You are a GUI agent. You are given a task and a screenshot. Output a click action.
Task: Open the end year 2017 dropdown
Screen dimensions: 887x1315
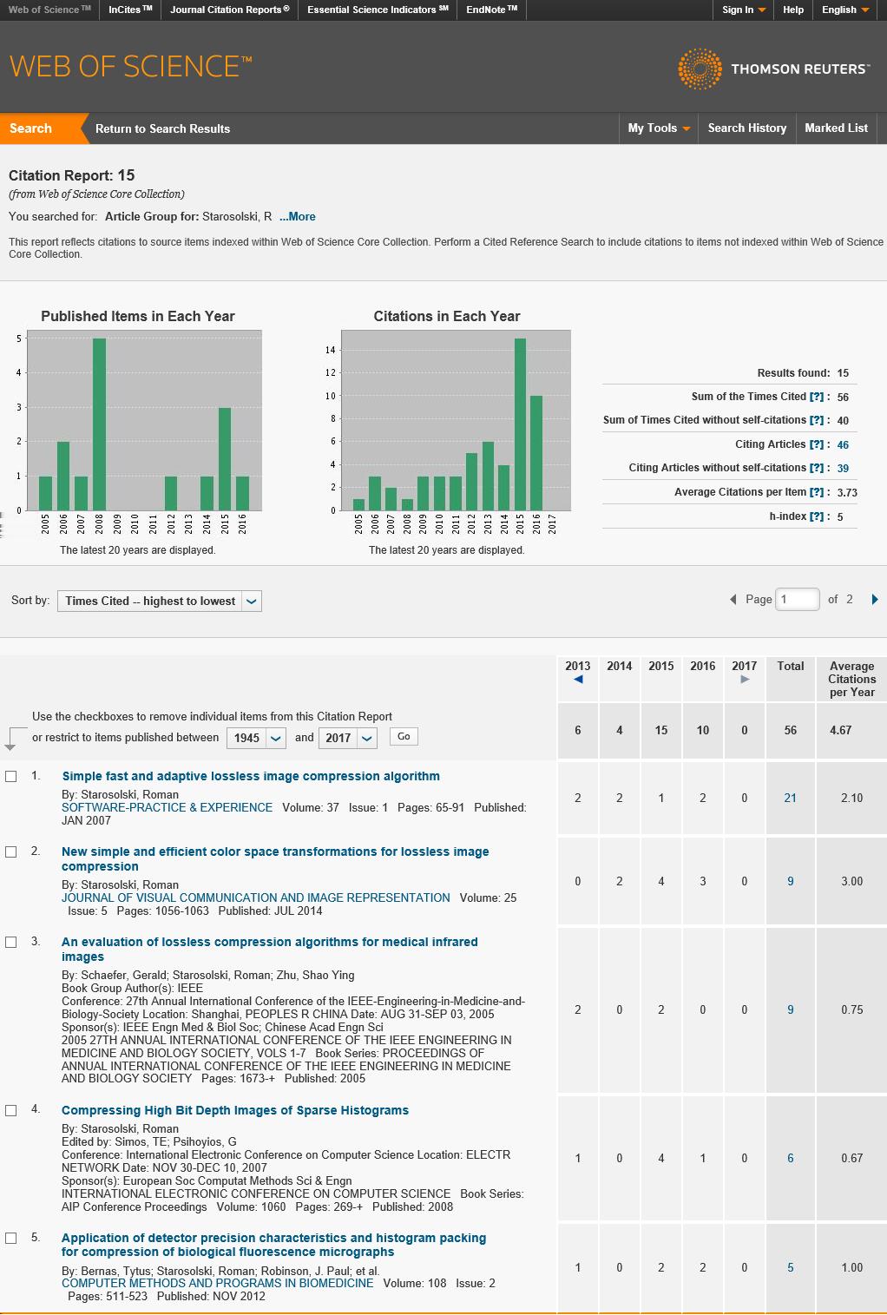click(x=347, y=738)
